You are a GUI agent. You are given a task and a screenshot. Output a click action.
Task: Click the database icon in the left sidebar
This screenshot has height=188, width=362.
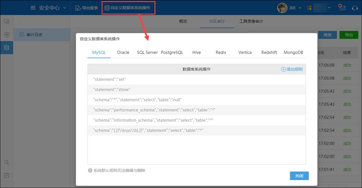coord(6,48)
